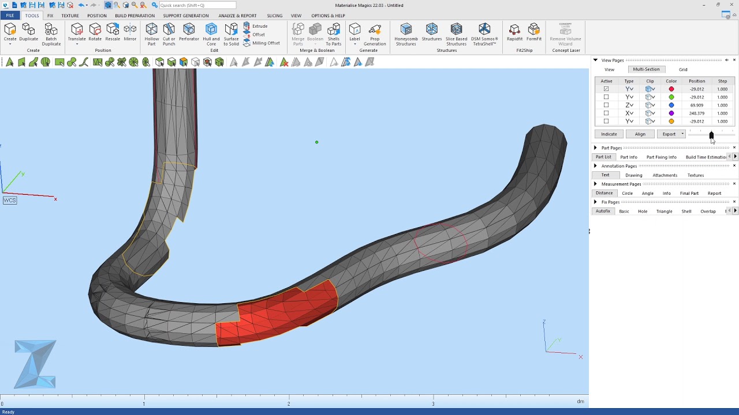
Task: Expand the Annotation Pages panel
Action: (595, 166)
